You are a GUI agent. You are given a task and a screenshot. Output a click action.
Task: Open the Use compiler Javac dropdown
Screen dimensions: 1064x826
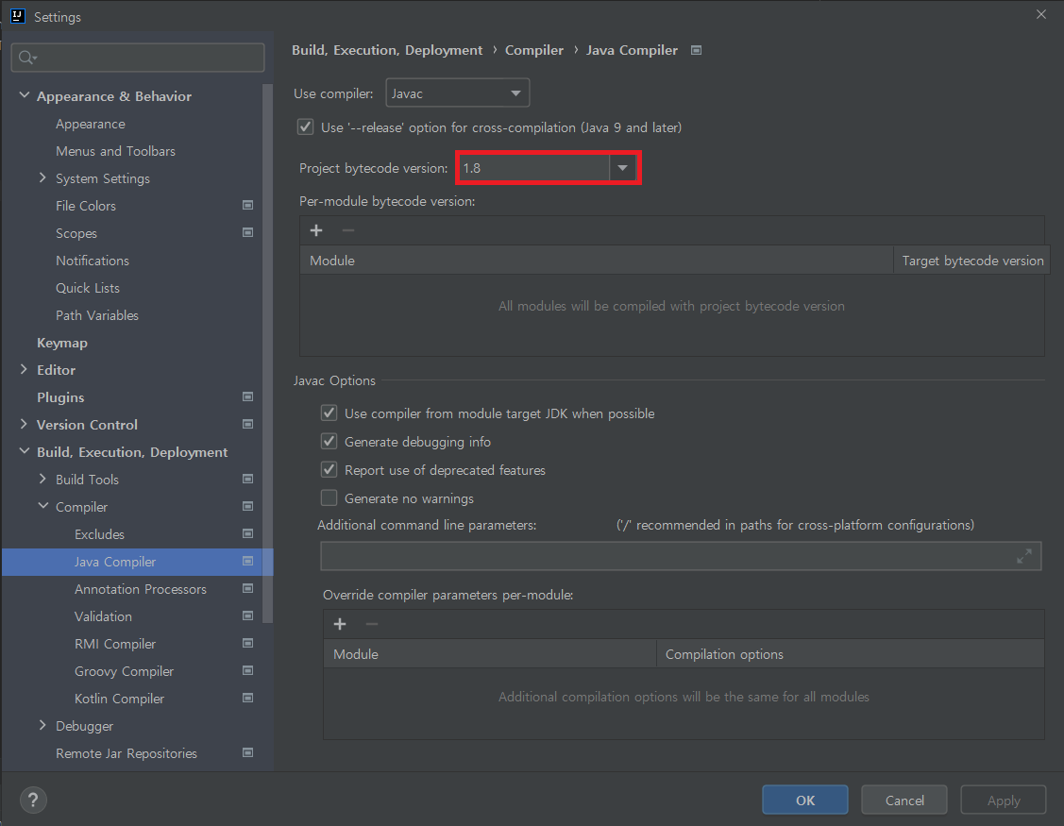[x=457, y=93]
